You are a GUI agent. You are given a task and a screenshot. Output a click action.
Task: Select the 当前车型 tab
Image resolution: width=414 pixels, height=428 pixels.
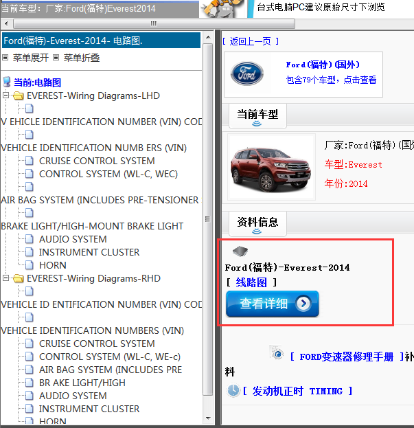pos(257,116)
